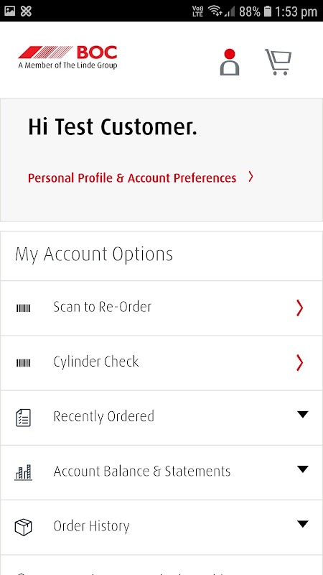
Task: Click the Account Balance chart icon
Action: point(24,472)
